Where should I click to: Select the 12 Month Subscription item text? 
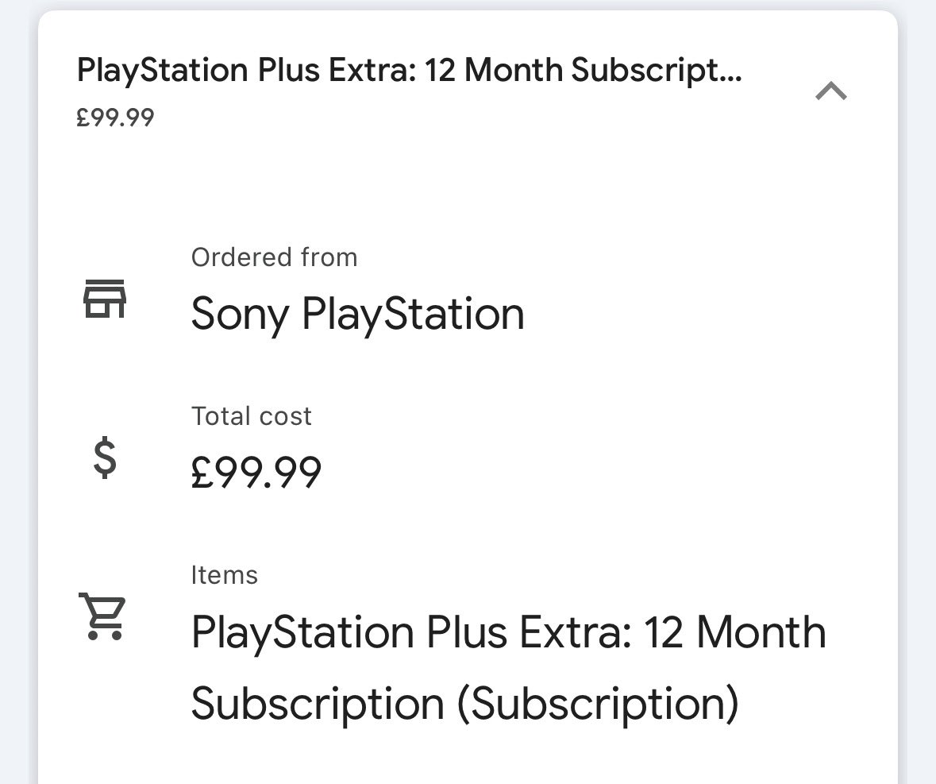point(509,667)
